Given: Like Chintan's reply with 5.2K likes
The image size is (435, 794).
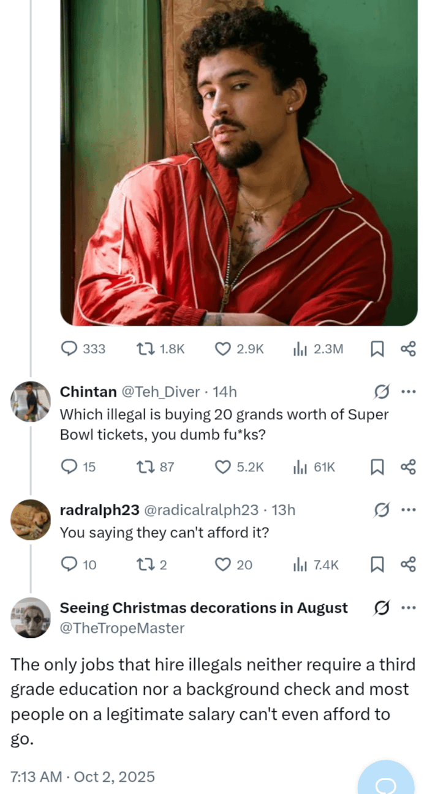Looking at the screenshot, I should [x=223, y=467].
